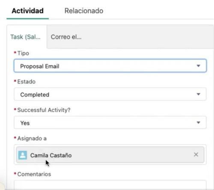Open the Successful Activity dropdown showing Yes
The width and height of the screenshot is (214, 190).
[110, 122]
